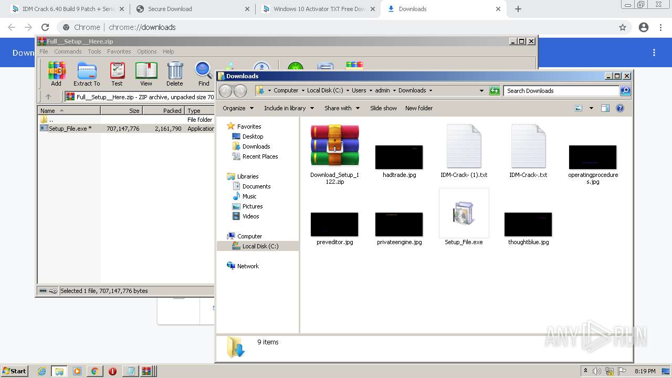Click the Delete trash icon in WinRAR
Screen dimensions: 672x378
point(175,73)
